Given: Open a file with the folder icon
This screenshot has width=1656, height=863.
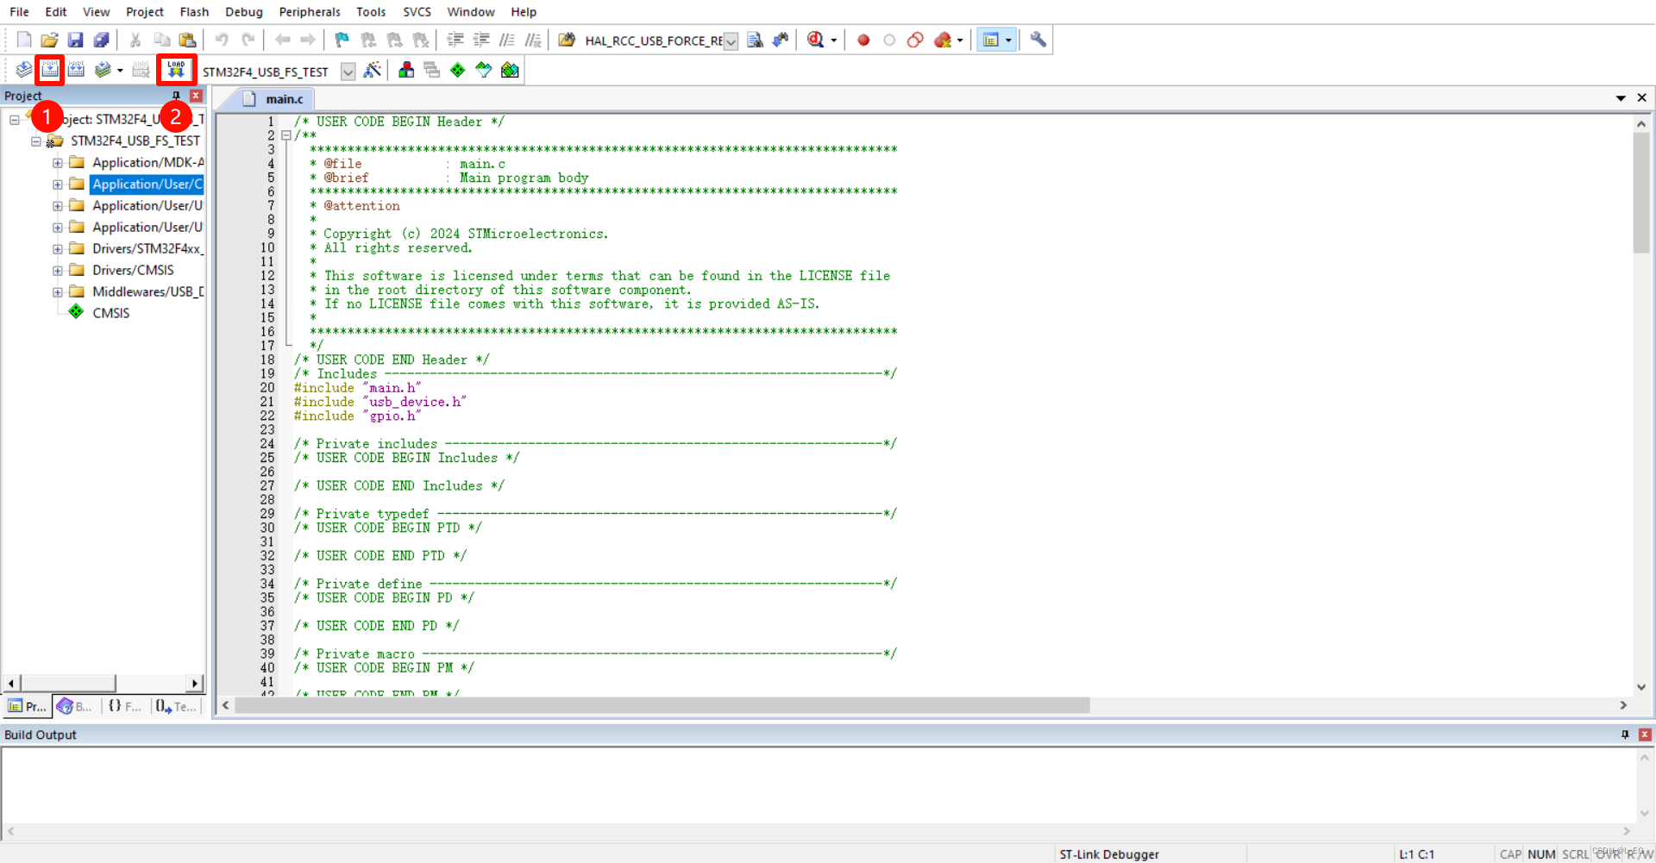Looking at the screenshot, I should pos(49,40).
